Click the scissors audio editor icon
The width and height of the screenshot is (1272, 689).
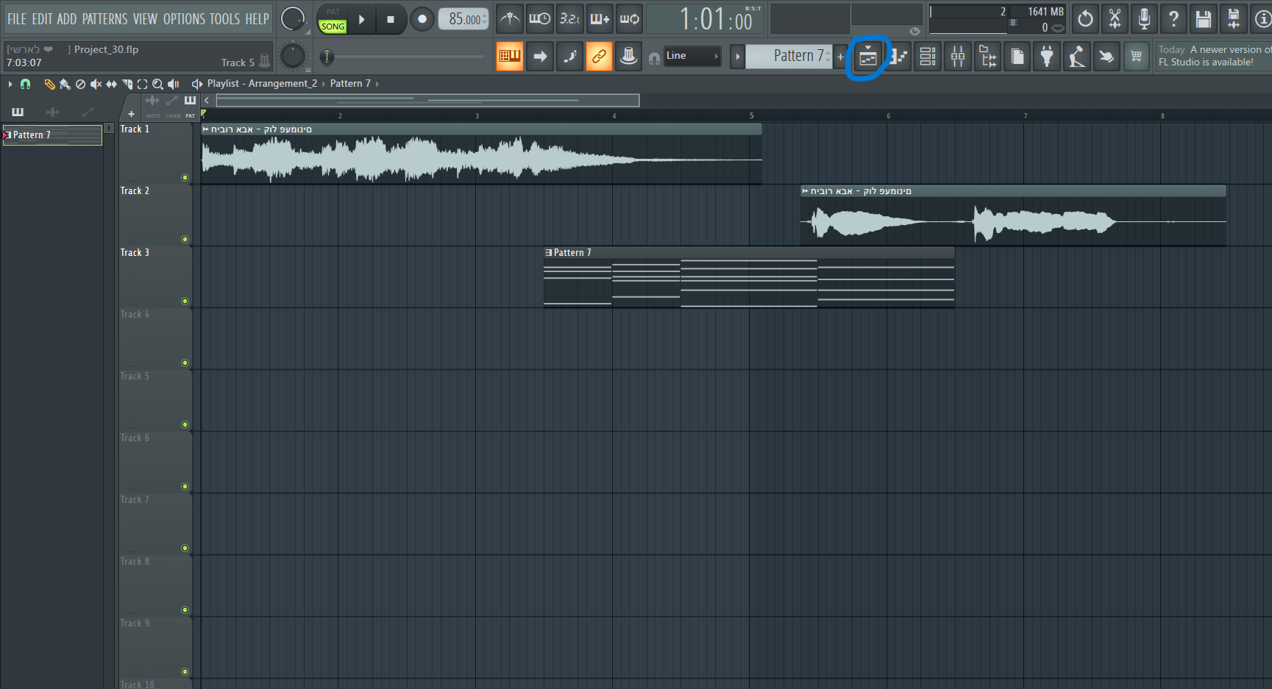point(1115,19)
